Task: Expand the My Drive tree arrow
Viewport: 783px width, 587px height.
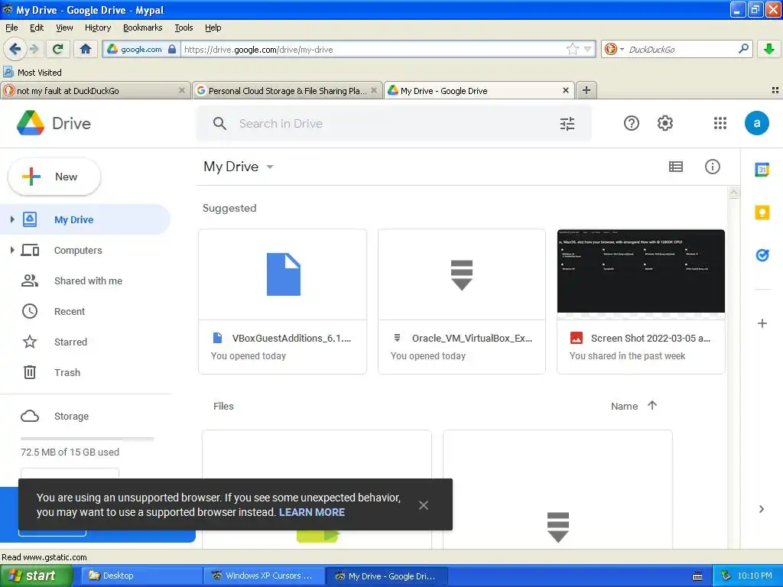Action: click(x=12, y=219)
